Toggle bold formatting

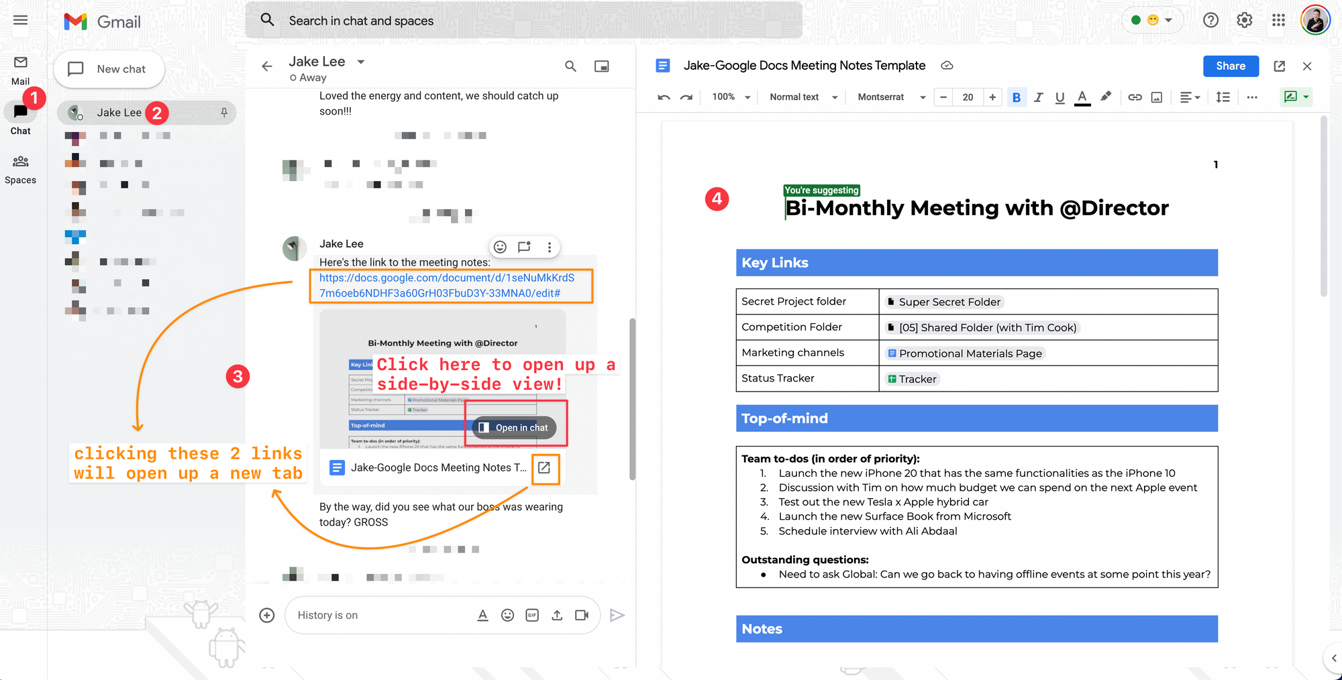coord(1017,97)
